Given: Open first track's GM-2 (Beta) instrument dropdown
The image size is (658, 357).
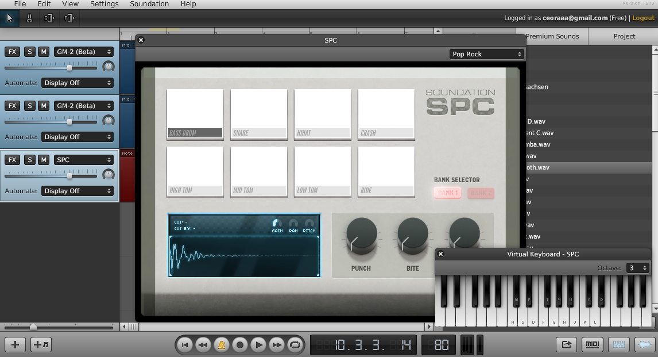Looking at the screenshot, I should (83, 52).
